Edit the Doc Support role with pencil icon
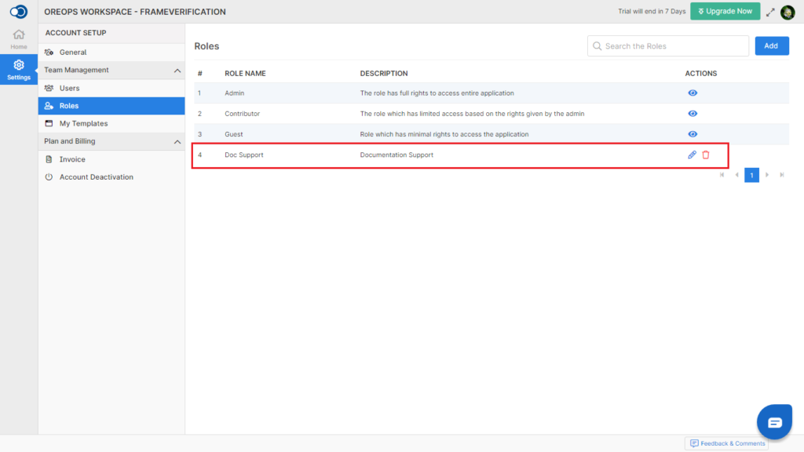The height and width of the screenshot is (452, 804). (692, 155)
